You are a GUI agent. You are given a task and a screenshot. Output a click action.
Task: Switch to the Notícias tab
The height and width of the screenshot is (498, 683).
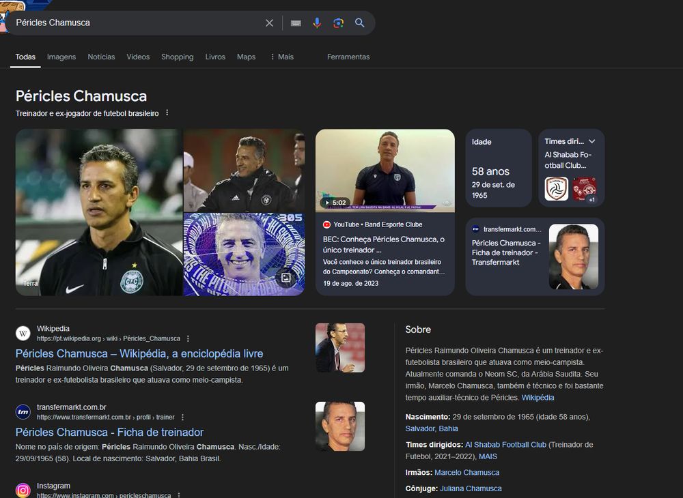click(x=101, y=57)
